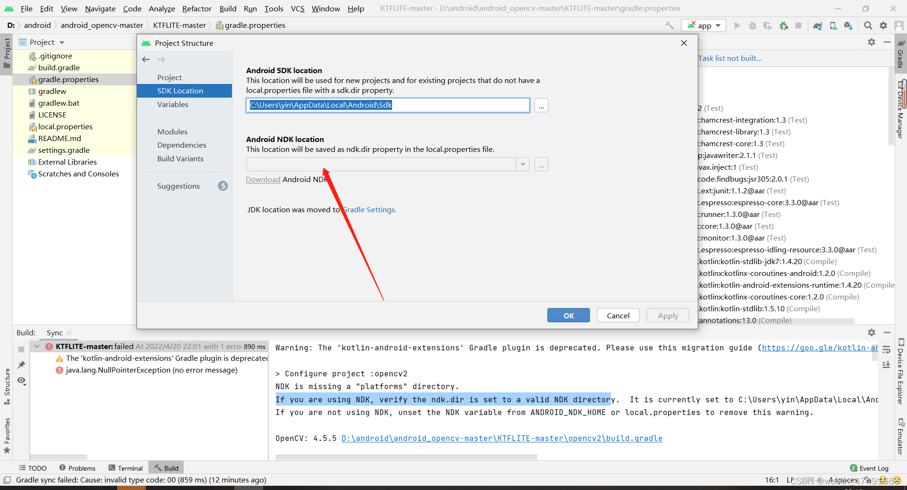Open the Device Manager side tab
Image resolution: width=907 pixels, height=490 pixels.
click(900, 109)
